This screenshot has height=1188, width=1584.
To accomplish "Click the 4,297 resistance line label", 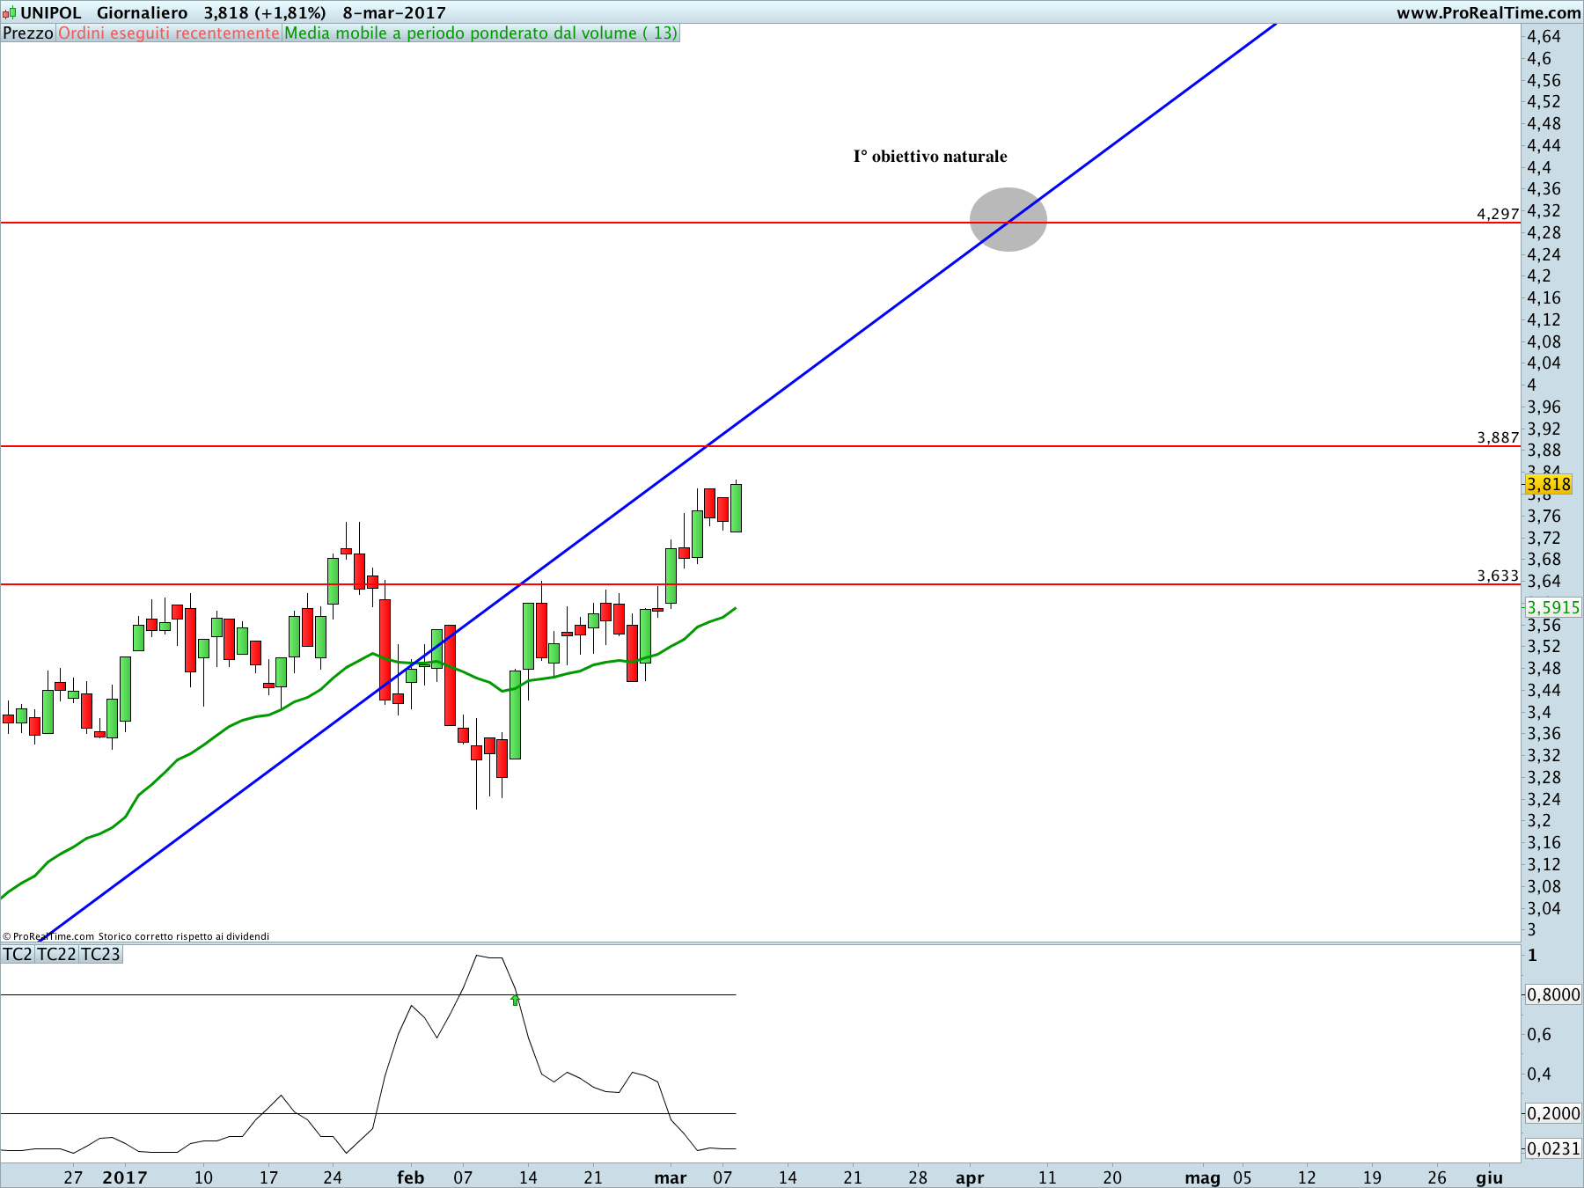I will pos(1498,214).
